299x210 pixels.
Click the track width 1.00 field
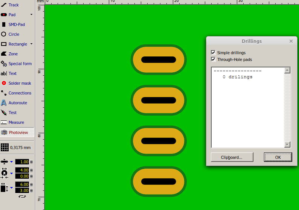22,162
